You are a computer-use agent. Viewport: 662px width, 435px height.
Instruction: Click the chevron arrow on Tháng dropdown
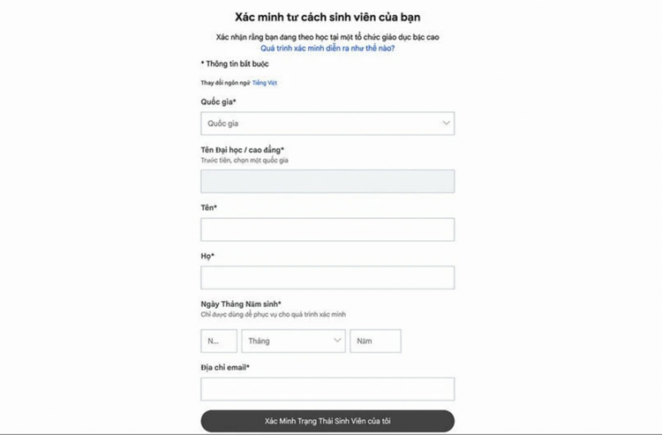point(337,341)
